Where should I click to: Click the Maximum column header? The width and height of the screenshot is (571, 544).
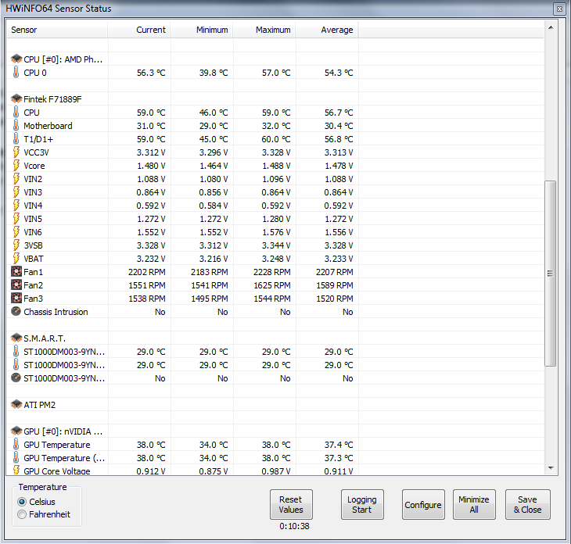pyautogui.click(x=264, y=30)
